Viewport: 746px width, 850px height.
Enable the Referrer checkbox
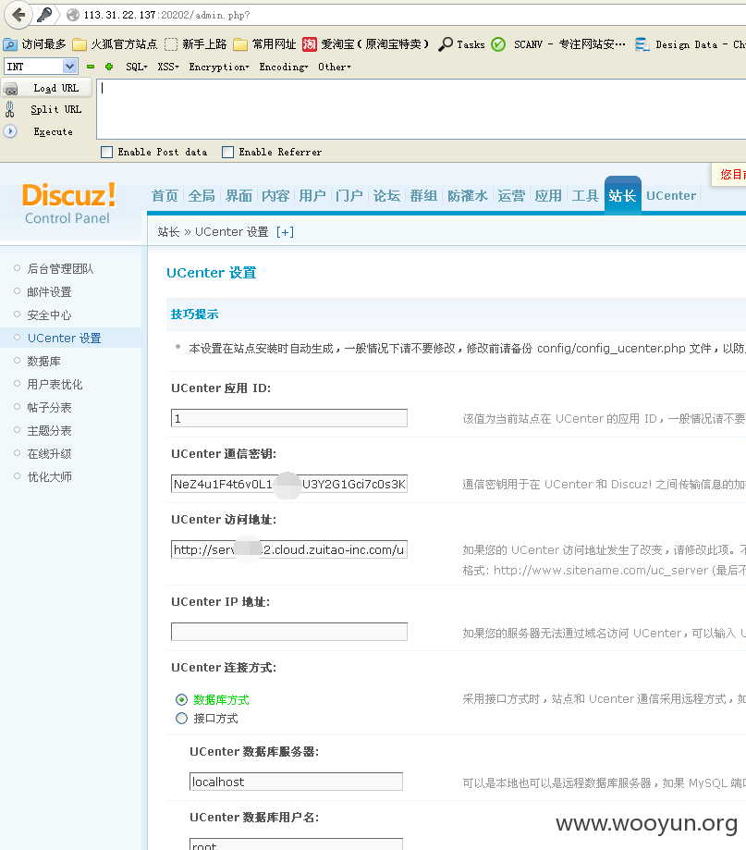point(227,153)
